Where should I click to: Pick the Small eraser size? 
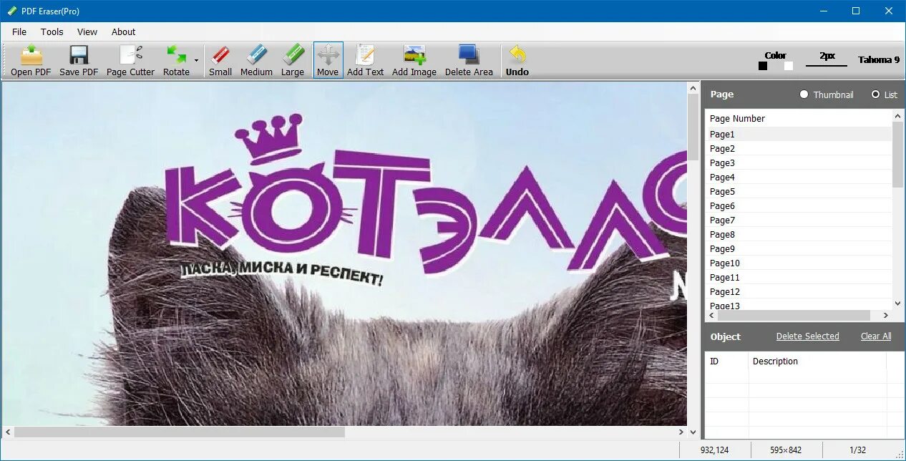[220, 60]
